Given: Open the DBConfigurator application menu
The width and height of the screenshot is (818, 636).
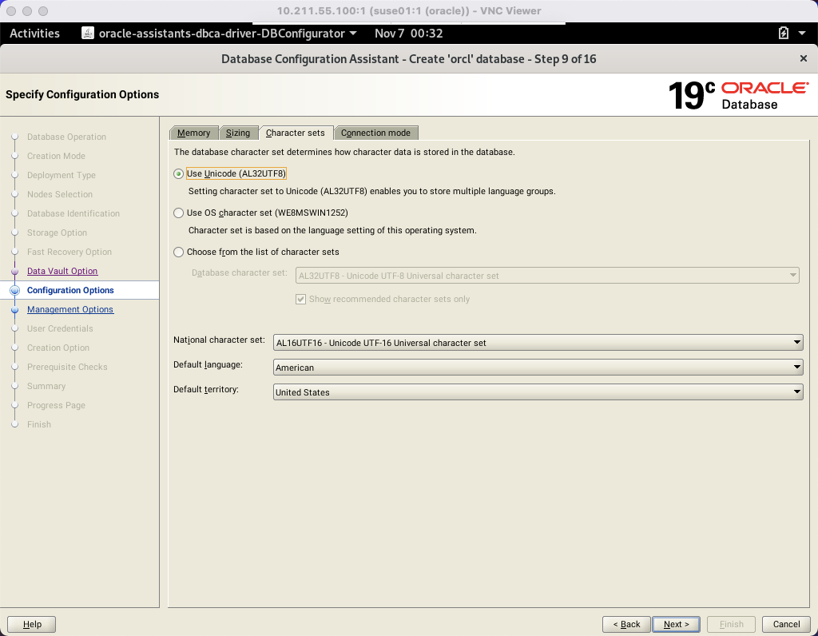Looking at the screenshot, I should click(228, 34).
